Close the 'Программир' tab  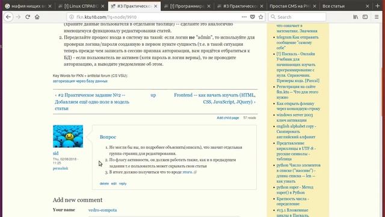point(209,6)
